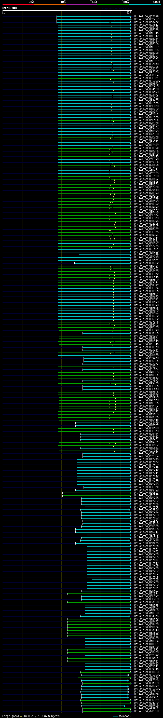Open hit UniRef100_Q9ZTK8
The image size is (163, 718).
point(146,64)
